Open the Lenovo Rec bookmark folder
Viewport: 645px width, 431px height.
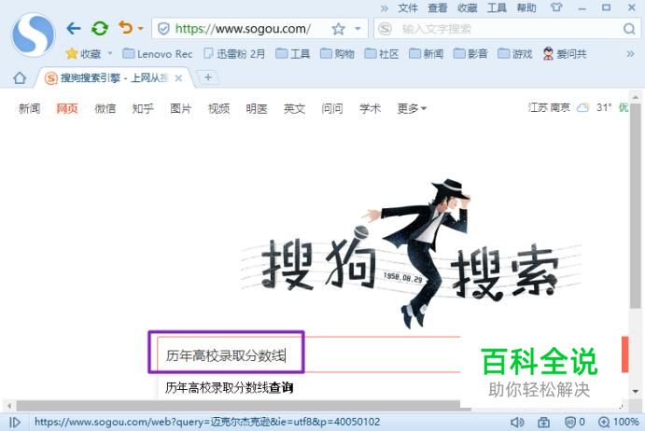158,54
